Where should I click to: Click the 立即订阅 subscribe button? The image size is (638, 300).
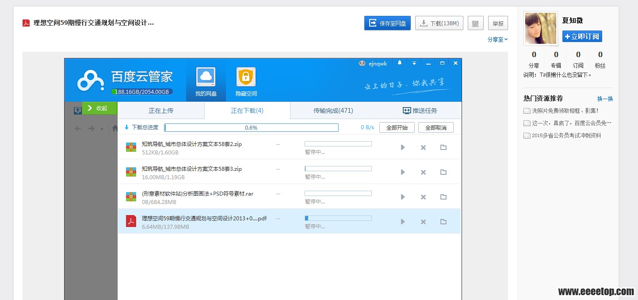(582, 36)
